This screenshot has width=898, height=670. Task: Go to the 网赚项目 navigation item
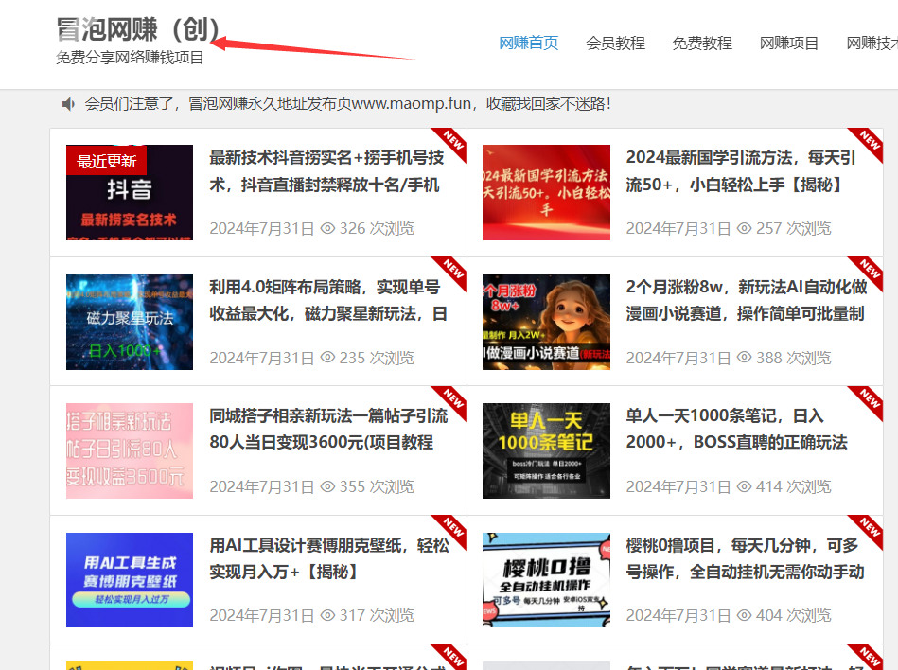[789, 43]
